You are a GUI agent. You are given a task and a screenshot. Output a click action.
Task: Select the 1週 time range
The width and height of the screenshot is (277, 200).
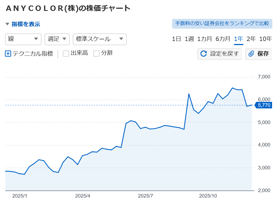(x=189, y=39)
